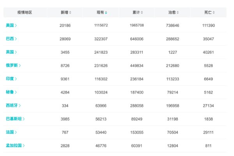Select 西班牙 new cases value 334
Image resolution: width=234 pixels, height=156 pixels.
65,106
